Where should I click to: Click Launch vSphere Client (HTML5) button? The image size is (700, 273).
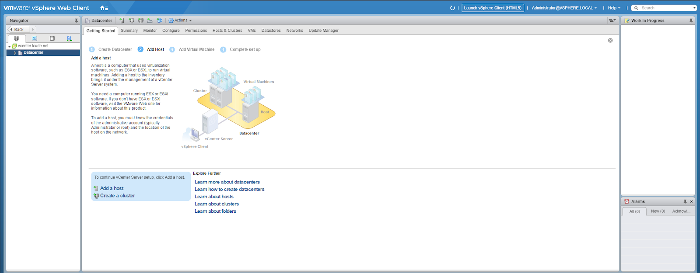pyautogui.click(x=493, y=8)
